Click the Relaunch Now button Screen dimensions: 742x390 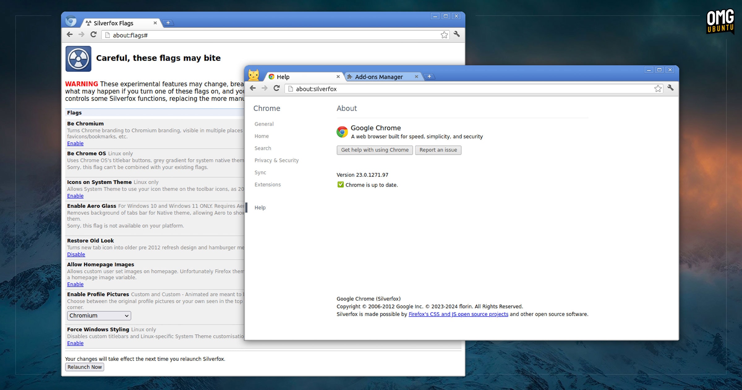point(85,367)
